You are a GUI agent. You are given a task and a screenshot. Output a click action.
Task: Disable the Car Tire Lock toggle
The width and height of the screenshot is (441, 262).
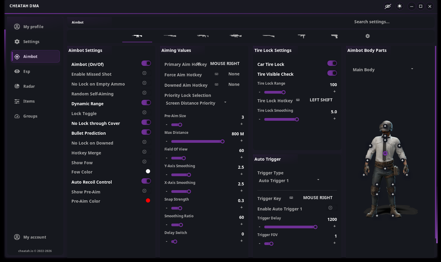coord(332,63)
